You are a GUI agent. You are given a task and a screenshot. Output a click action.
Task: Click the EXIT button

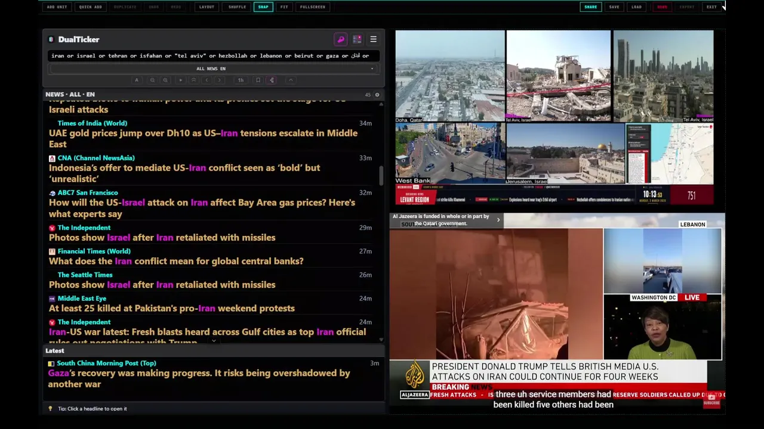711,7
